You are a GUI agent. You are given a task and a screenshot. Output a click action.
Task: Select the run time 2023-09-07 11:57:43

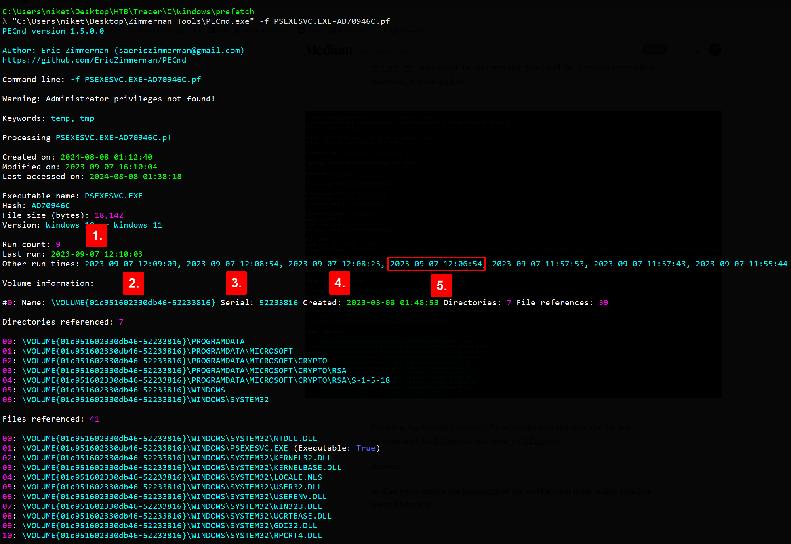point(640,264)
